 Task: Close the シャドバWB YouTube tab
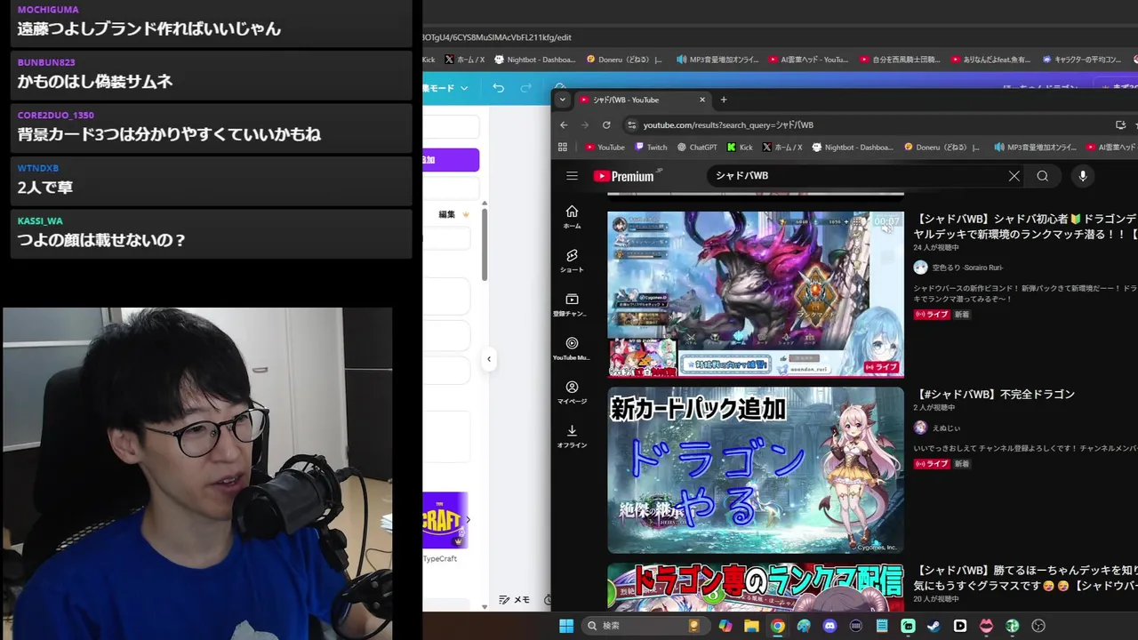702,100
